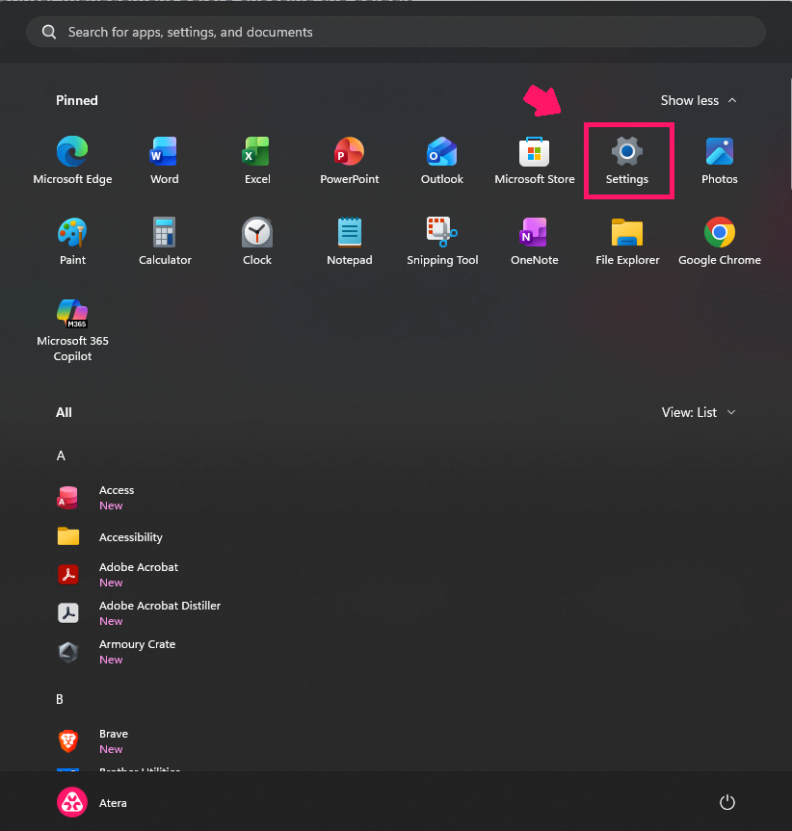Open the Calculator app
Viewport: 792px width, 831px height.
click(x=165, y=241)
